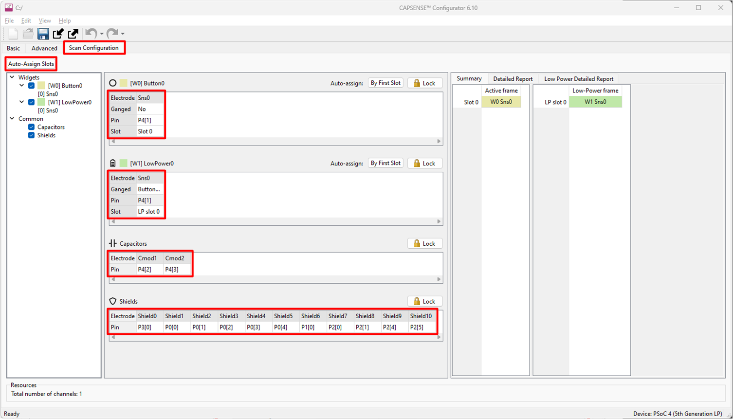Toggle the [W0] Button0 checkbox in tree
The height and width of the screenshot is (419, 733).
(x=32, y=86)
